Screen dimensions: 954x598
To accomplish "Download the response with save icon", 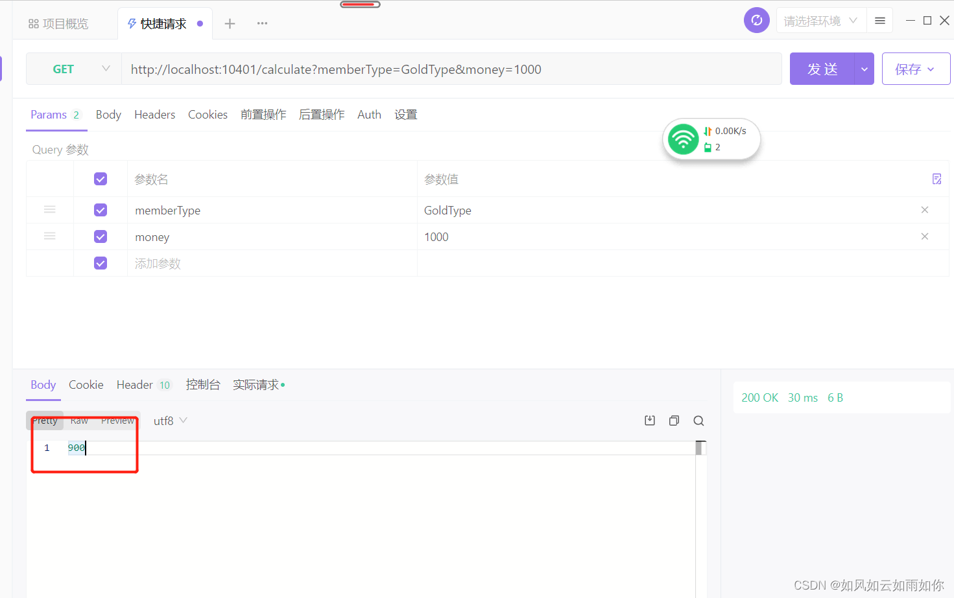I will tap(650, 420).
